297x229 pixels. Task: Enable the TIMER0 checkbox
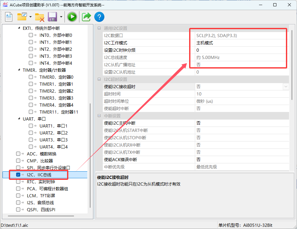tap(31, 77)
